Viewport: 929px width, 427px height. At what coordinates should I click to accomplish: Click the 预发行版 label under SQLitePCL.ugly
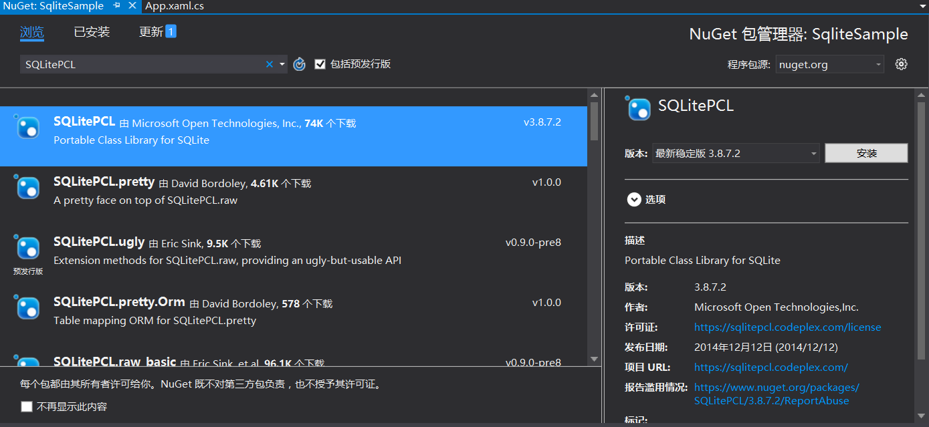click(27, 271)
